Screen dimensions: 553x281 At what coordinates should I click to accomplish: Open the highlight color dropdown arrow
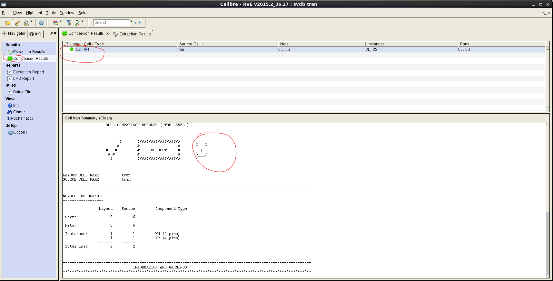click(x=61, y=22)
